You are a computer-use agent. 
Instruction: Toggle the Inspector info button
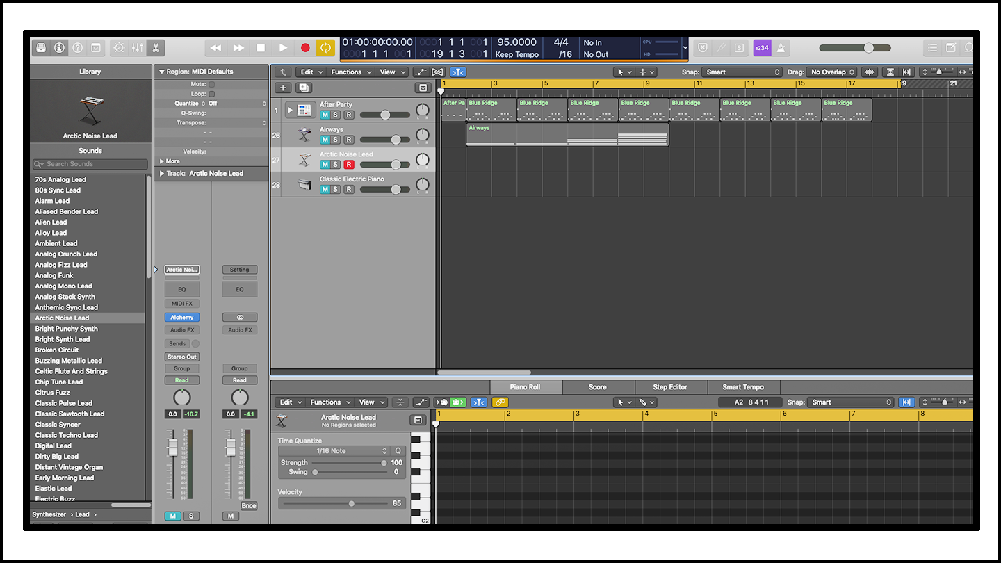[x=59, y=48]
